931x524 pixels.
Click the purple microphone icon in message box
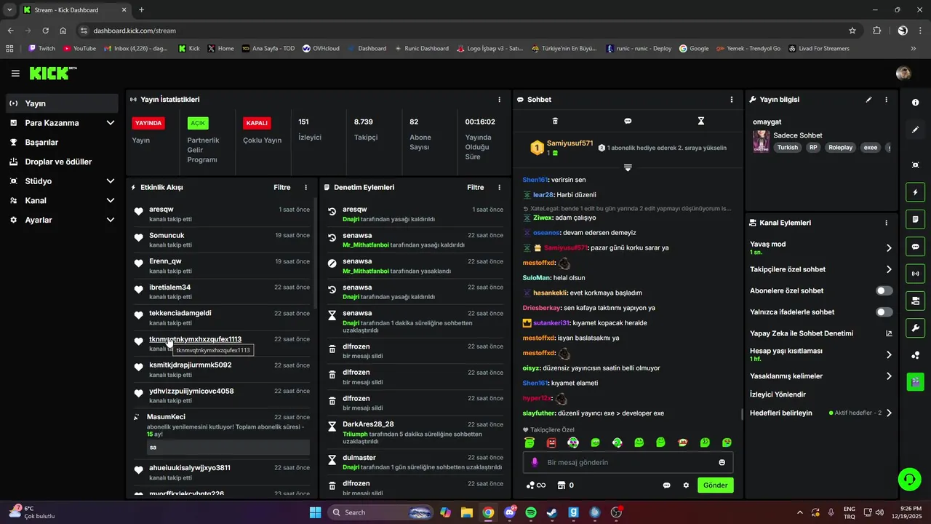tap(535, 462)
